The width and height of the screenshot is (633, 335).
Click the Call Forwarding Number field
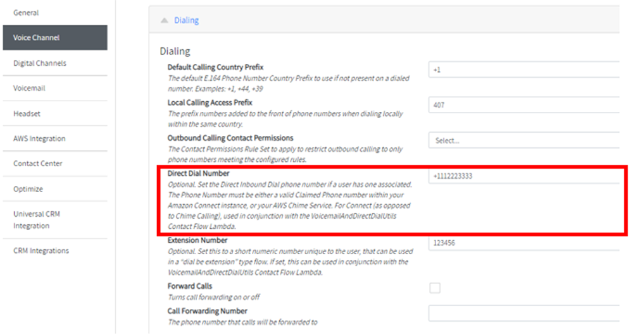click(524, 314)
